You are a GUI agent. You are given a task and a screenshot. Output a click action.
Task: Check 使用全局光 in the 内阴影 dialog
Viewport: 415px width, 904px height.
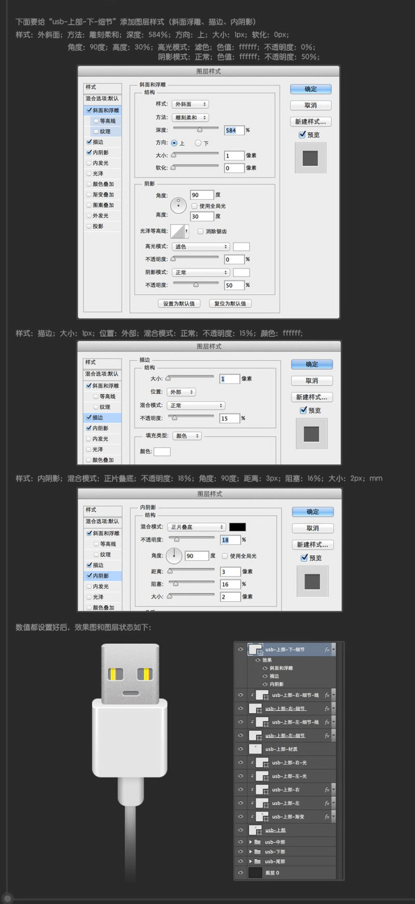225,556
